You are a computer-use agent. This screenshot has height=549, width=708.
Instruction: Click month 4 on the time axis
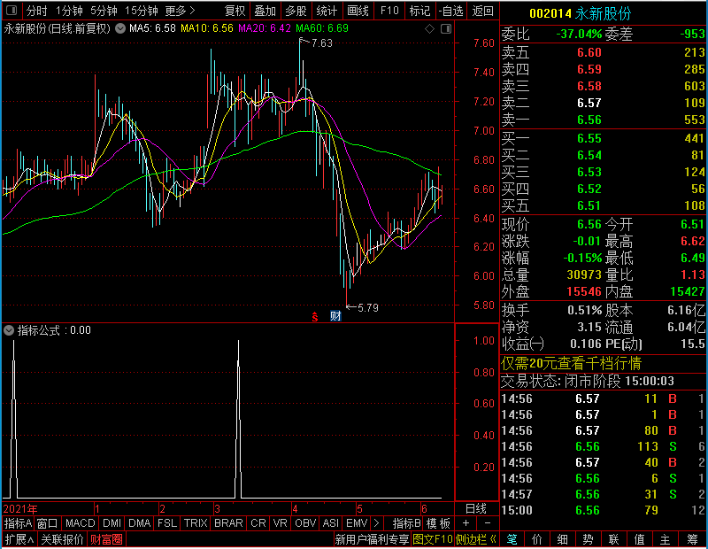pyautogui.click(x=295, y=509)
